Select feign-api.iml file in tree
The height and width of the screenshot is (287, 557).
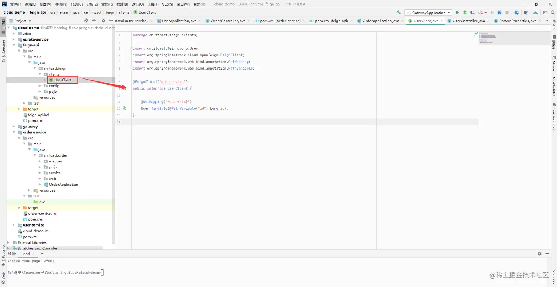coord(38,115)
